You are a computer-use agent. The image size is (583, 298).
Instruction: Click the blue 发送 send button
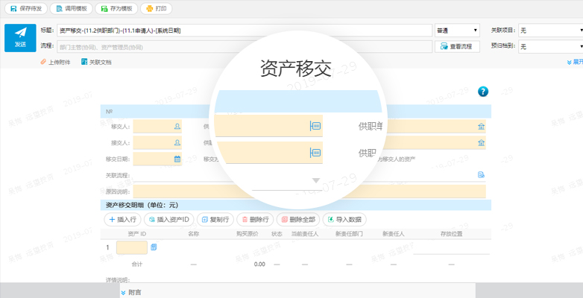(20, 37)
